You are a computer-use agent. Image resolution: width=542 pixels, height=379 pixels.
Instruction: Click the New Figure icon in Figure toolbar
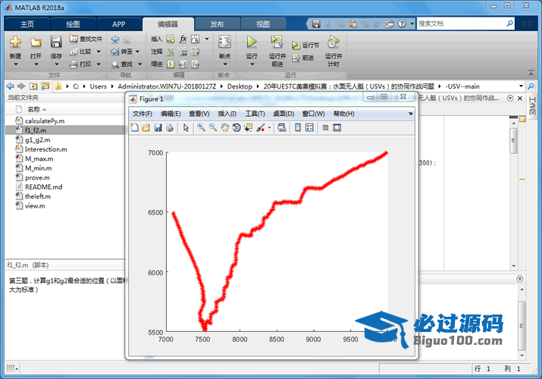134,128
